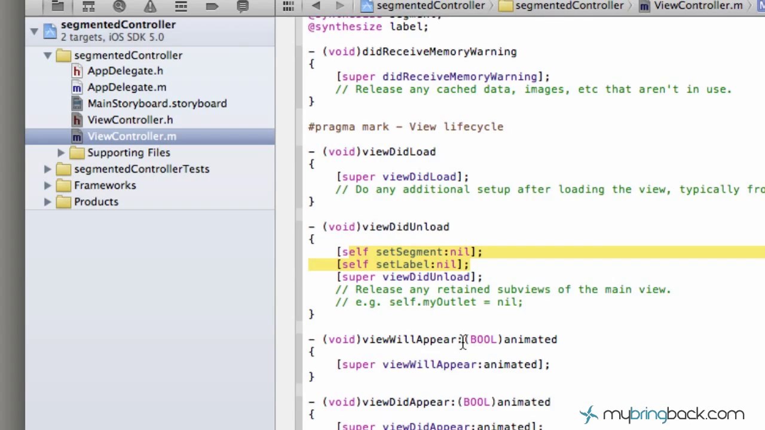Click segmentedController folder in the jump bar
The height and width of the screenshot is (430, 765).
tap(561, 5)
